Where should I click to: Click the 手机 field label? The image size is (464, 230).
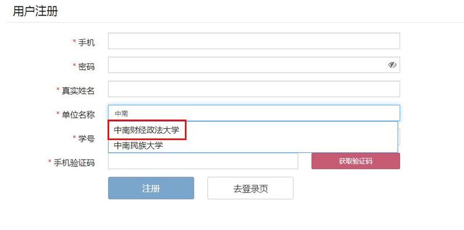tap(87, 42)
